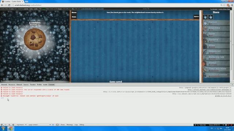Switch to the Network DevTools tab
234x131 pixels.
[19, 85]
